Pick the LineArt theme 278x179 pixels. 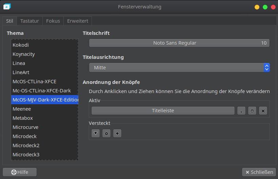pyautogui.click(x=21, y=72)
